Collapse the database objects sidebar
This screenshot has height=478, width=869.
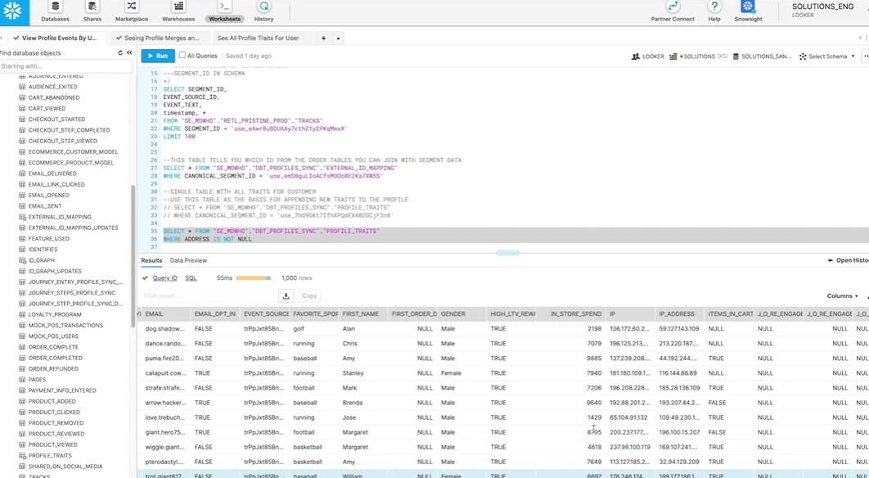coord(129,53)
